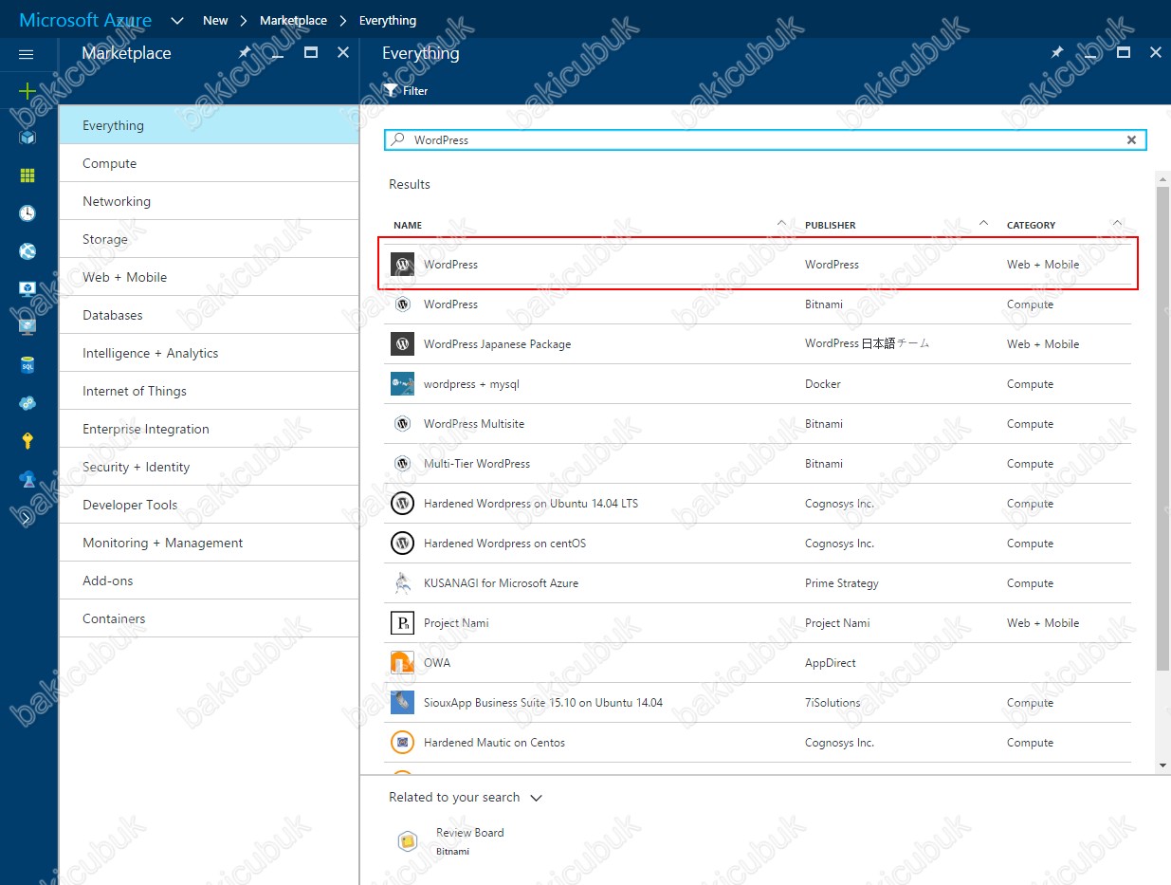Go to Marketplace in the breadcrumb
Image resolution: width=1171 pixels, height=885 pixels.
coord(293,20)
